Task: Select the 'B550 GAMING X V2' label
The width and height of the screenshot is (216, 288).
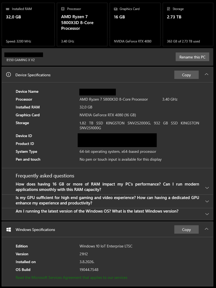Action: click(21, 60)
